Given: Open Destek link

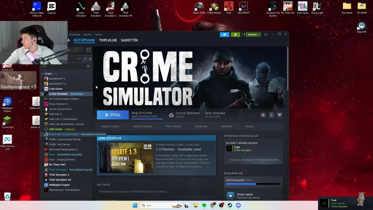Looking at the screenshot, I should point(249,126).
